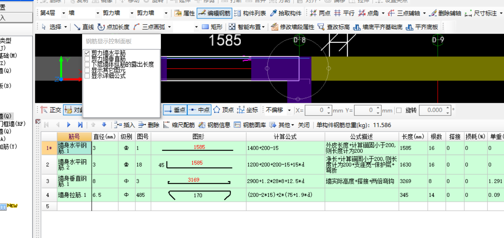Image resolution: width=504 pixels, height=238 pixels.
Task: Select the 两点 two-point axis tool
Action: click(320, 13)
